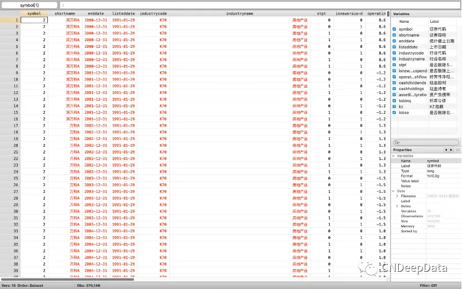Toggle the stpt variable checkbox
This screenshot has width=462, height=289.
[x=394, y=64]
